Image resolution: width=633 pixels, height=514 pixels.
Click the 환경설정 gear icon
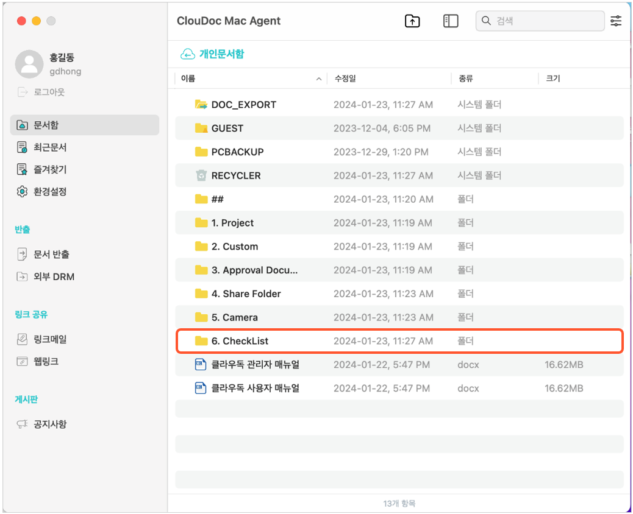click(22, 191)
